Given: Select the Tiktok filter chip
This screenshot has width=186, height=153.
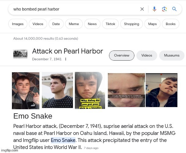Looking at the screenshot, I should click(x=110, y=24).
